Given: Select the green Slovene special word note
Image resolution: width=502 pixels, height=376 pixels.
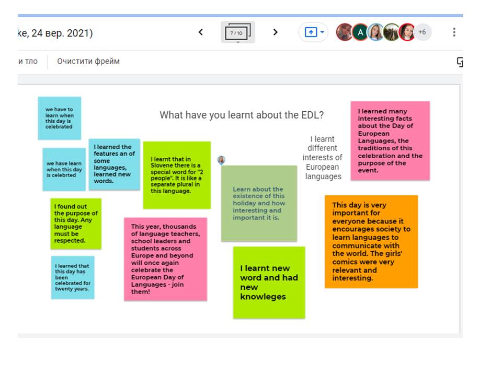Looking at the screenshot, I should 177,175.
